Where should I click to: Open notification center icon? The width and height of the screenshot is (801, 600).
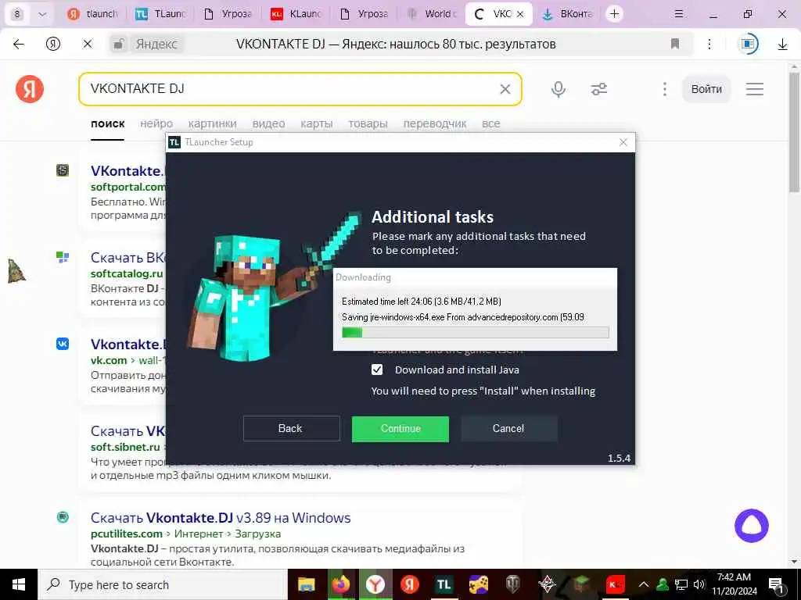[776, 584]
